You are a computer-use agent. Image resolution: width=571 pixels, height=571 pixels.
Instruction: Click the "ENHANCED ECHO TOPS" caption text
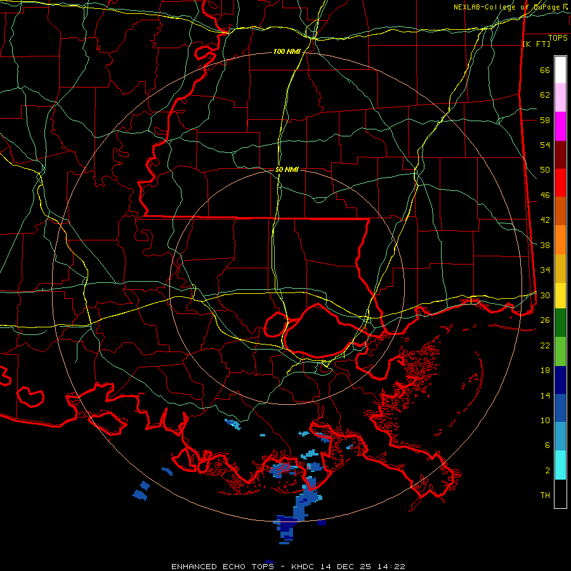coord(223,567)
